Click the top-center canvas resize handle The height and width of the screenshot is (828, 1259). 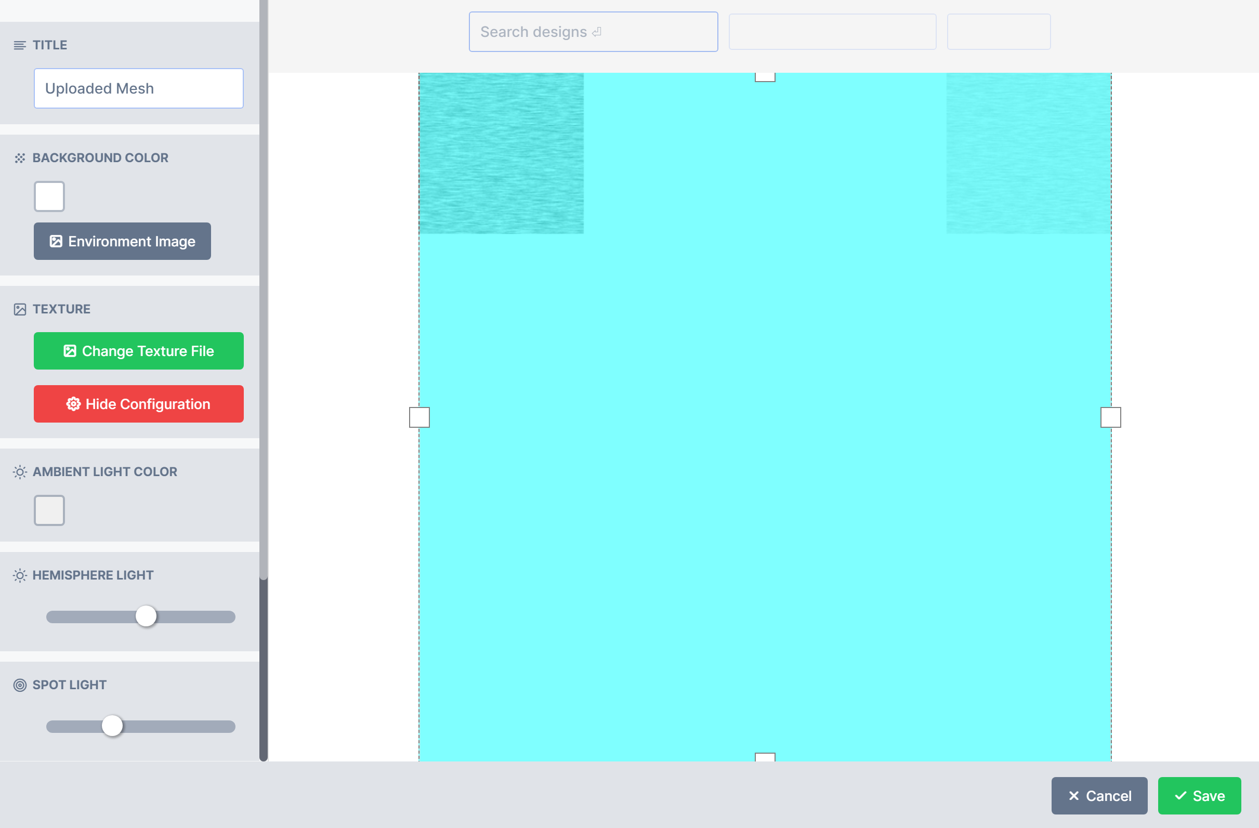click(765, 77)
